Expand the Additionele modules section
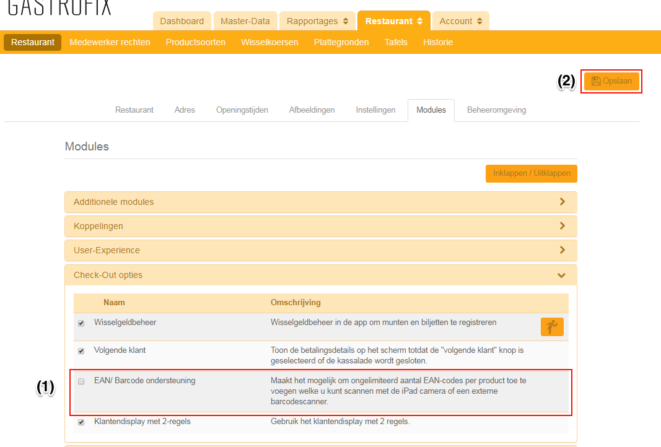This screenshot has width=661, height=447. click(320, 202)
